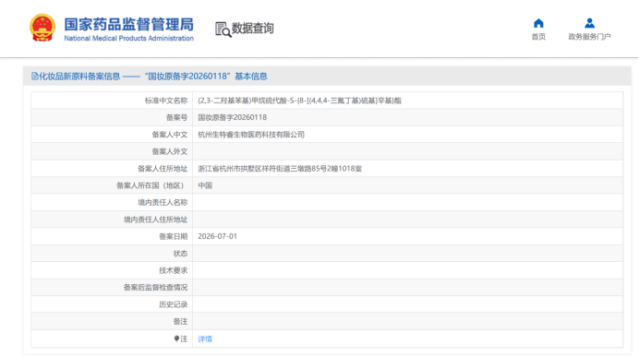Select the date value 2026-07-01
The width and height of the screenshot is (639, 357).
pos(217,236)
